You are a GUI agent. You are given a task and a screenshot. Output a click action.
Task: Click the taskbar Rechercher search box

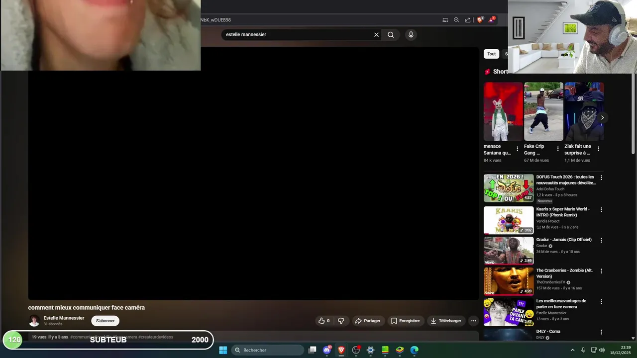[x=268, y=350]
